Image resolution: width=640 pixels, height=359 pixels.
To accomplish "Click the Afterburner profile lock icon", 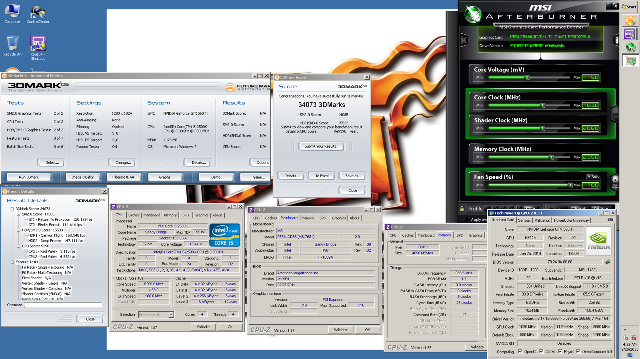I will coord(462,208).
